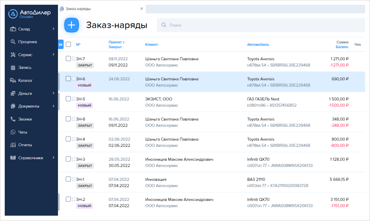Click the НОВЫЙ status badge of ЗН-5
The height and width of the screenshot is (221, 370).
pos(84,105)
